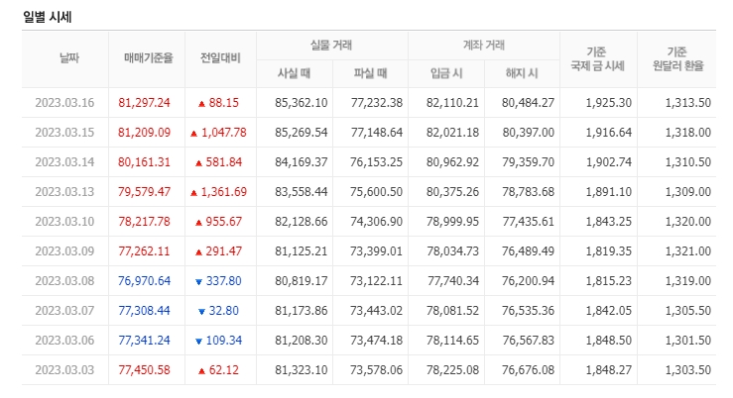Click exchange rate 1,313.50

[x=688, y=103]
